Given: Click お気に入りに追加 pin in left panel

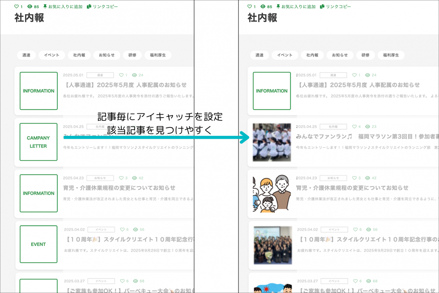Looking at the screenshot, I should (45, 7).
